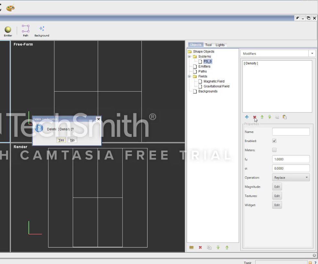The width and height of the screenshot is (318, 264).
Task: Click the Name input field
Action: pyautogui.click(x=291, y=132)
